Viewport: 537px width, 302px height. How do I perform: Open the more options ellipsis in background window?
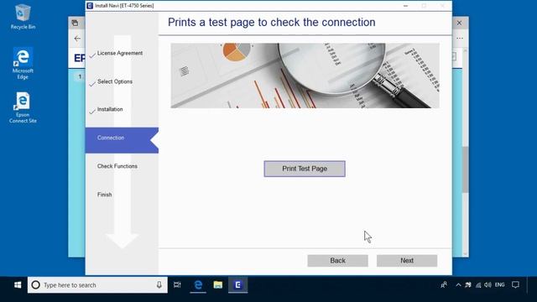tap(460, 39)
